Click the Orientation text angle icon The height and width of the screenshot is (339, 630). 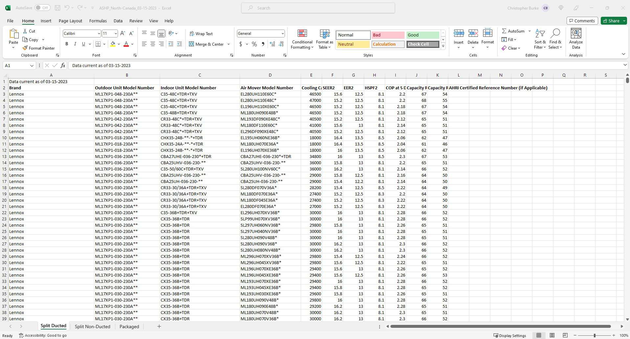point(171,33)
